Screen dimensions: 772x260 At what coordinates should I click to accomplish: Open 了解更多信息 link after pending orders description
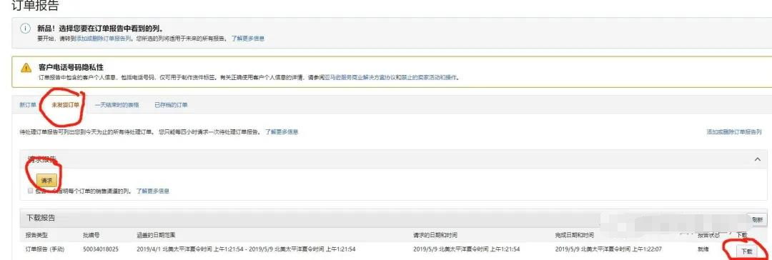click(282, 132)
